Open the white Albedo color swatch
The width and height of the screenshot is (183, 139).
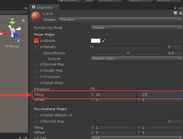pyautogui.click(x=96, y=41)
